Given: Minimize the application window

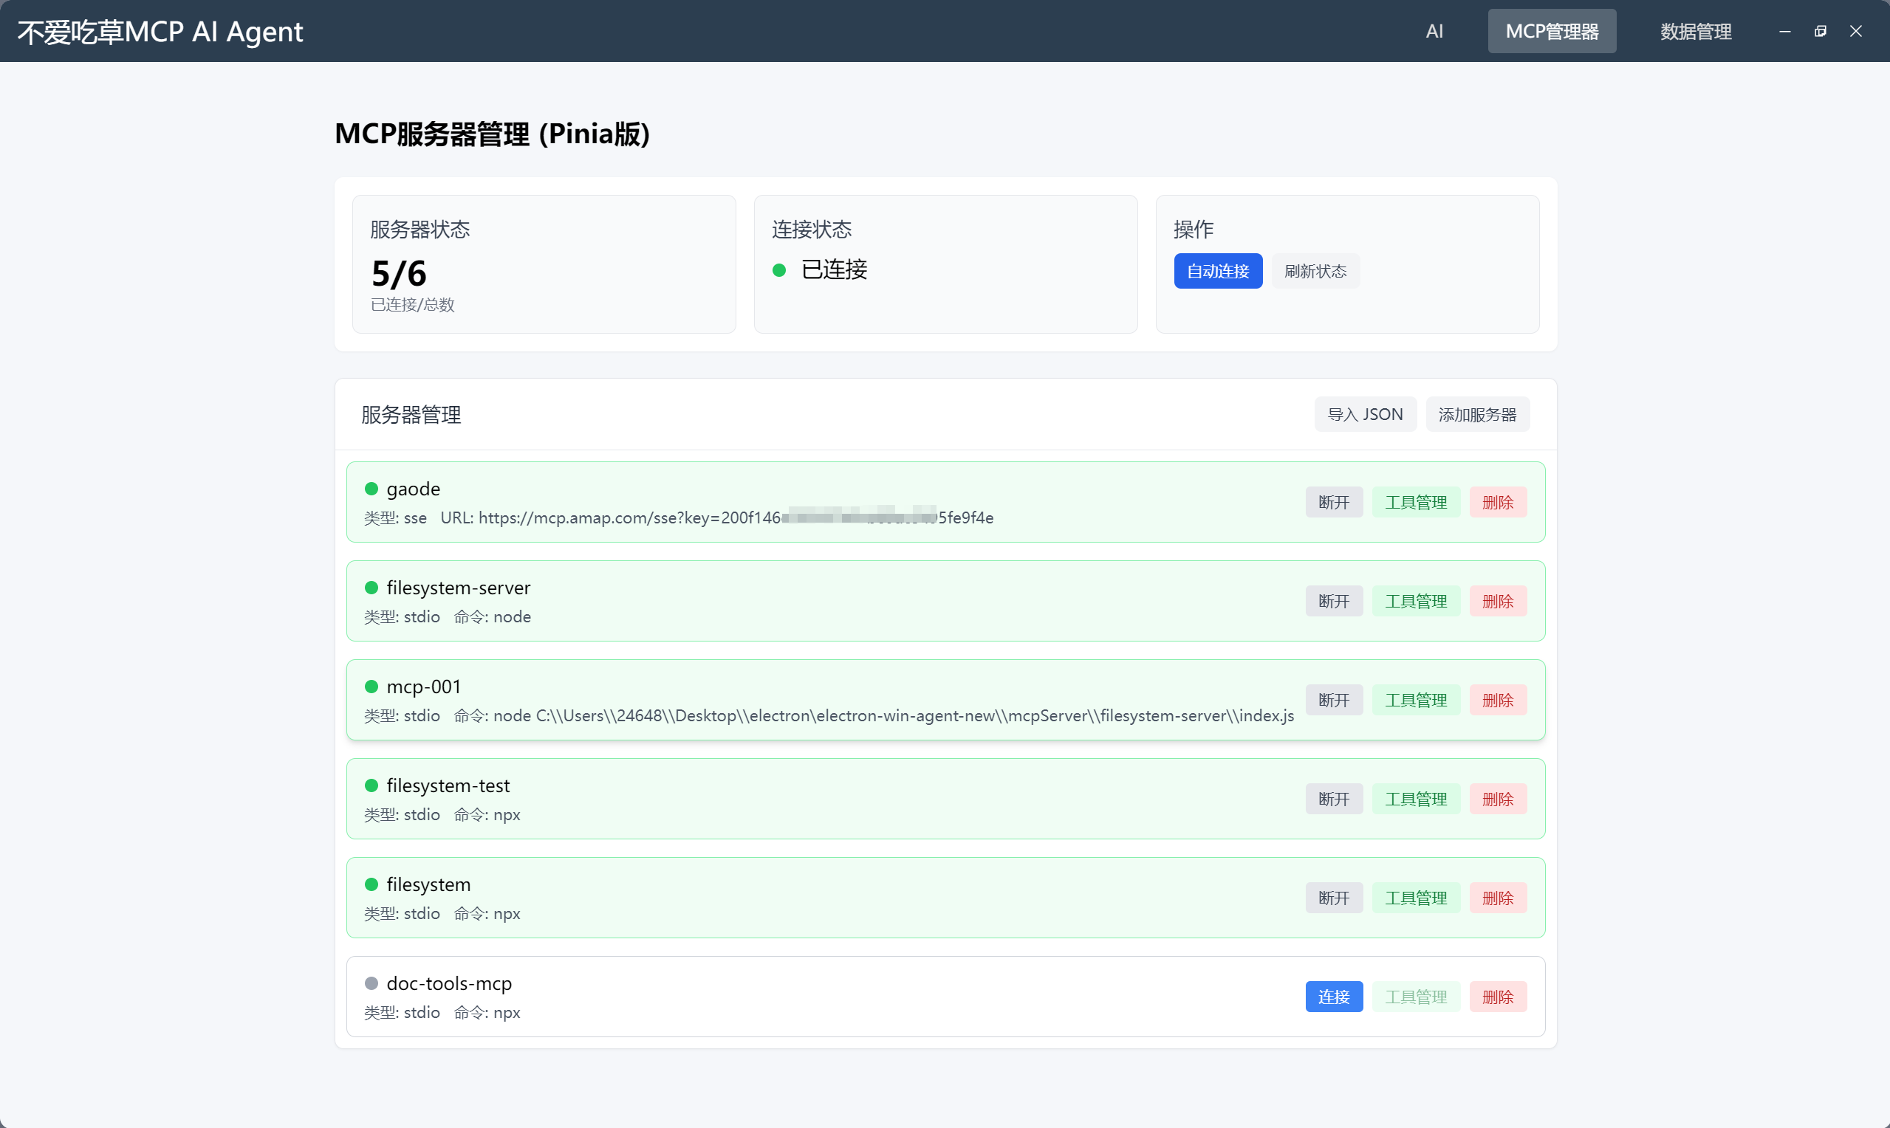Looking at the screenshot, I should (x=1785, y=31).
